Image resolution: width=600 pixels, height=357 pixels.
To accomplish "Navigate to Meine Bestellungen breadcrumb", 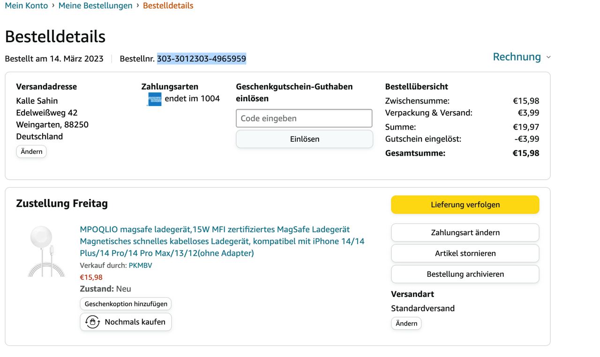I will click(x=95, y=6).
